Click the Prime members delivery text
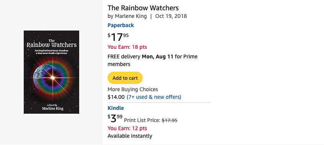 tap(153, 60)
